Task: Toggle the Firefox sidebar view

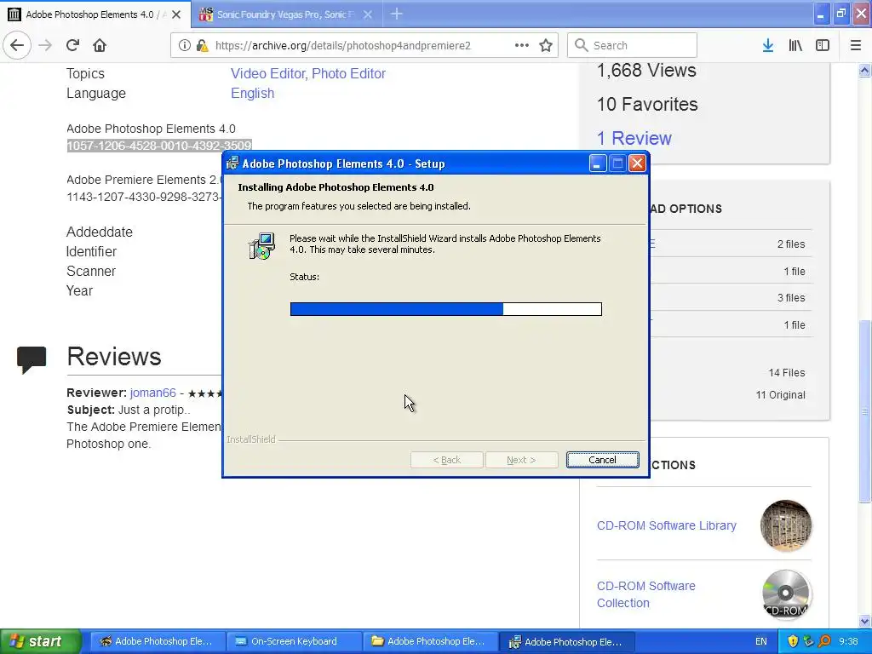Action: (x=823, y=45)
